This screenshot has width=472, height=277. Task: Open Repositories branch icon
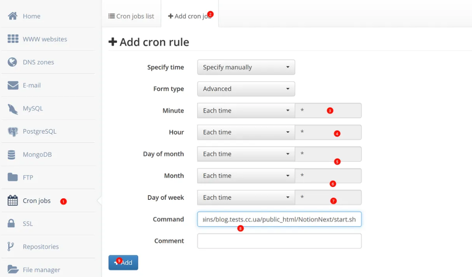pyautogui.click(x=11, y=246)
